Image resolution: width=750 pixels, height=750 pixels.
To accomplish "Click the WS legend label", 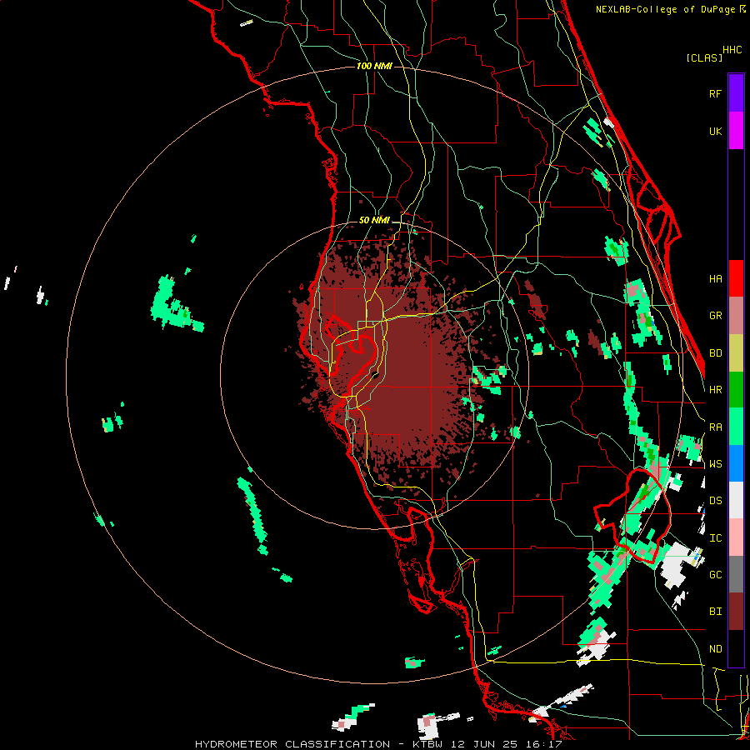I will coord(715,463).
